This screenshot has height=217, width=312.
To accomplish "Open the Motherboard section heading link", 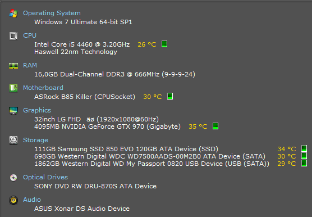I will [43, 88].
